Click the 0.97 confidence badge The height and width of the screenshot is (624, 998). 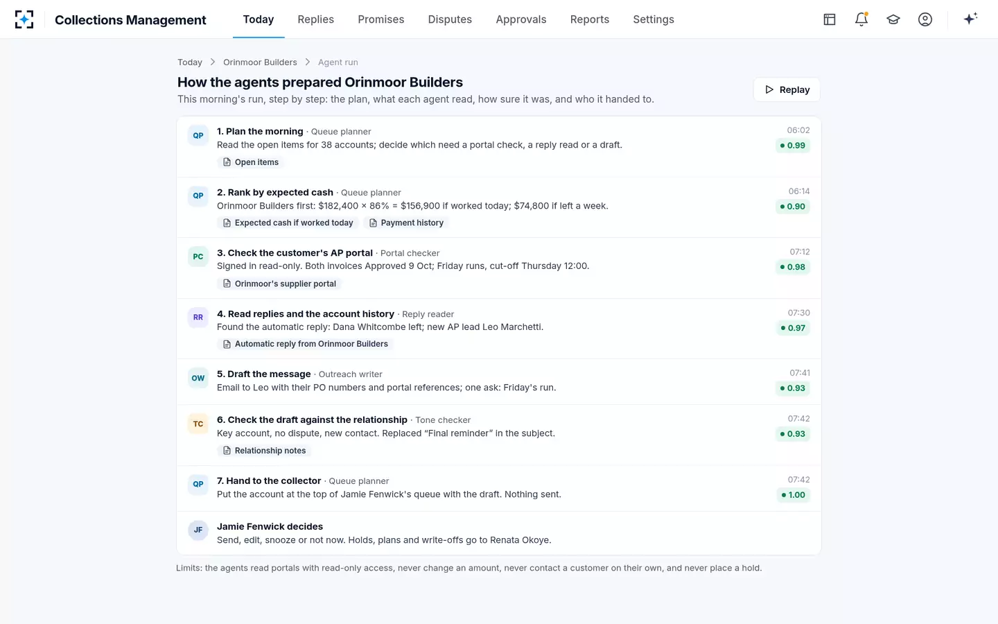pos(793,328)
